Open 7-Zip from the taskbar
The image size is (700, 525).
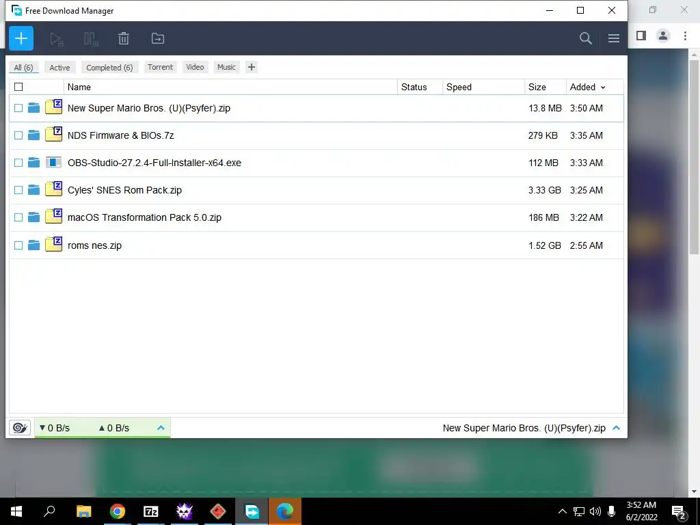(x=151, y=511)
